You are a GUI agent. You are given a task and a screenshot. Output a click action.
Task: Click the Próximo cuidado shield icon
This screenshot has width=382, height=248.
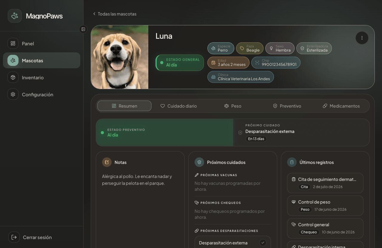point(240,133)
